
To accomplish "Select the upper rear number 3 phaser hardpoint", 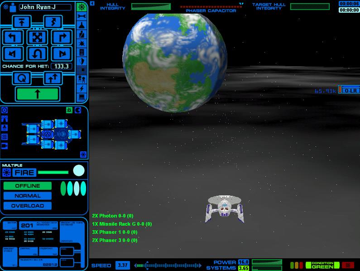I will point(33,129).
